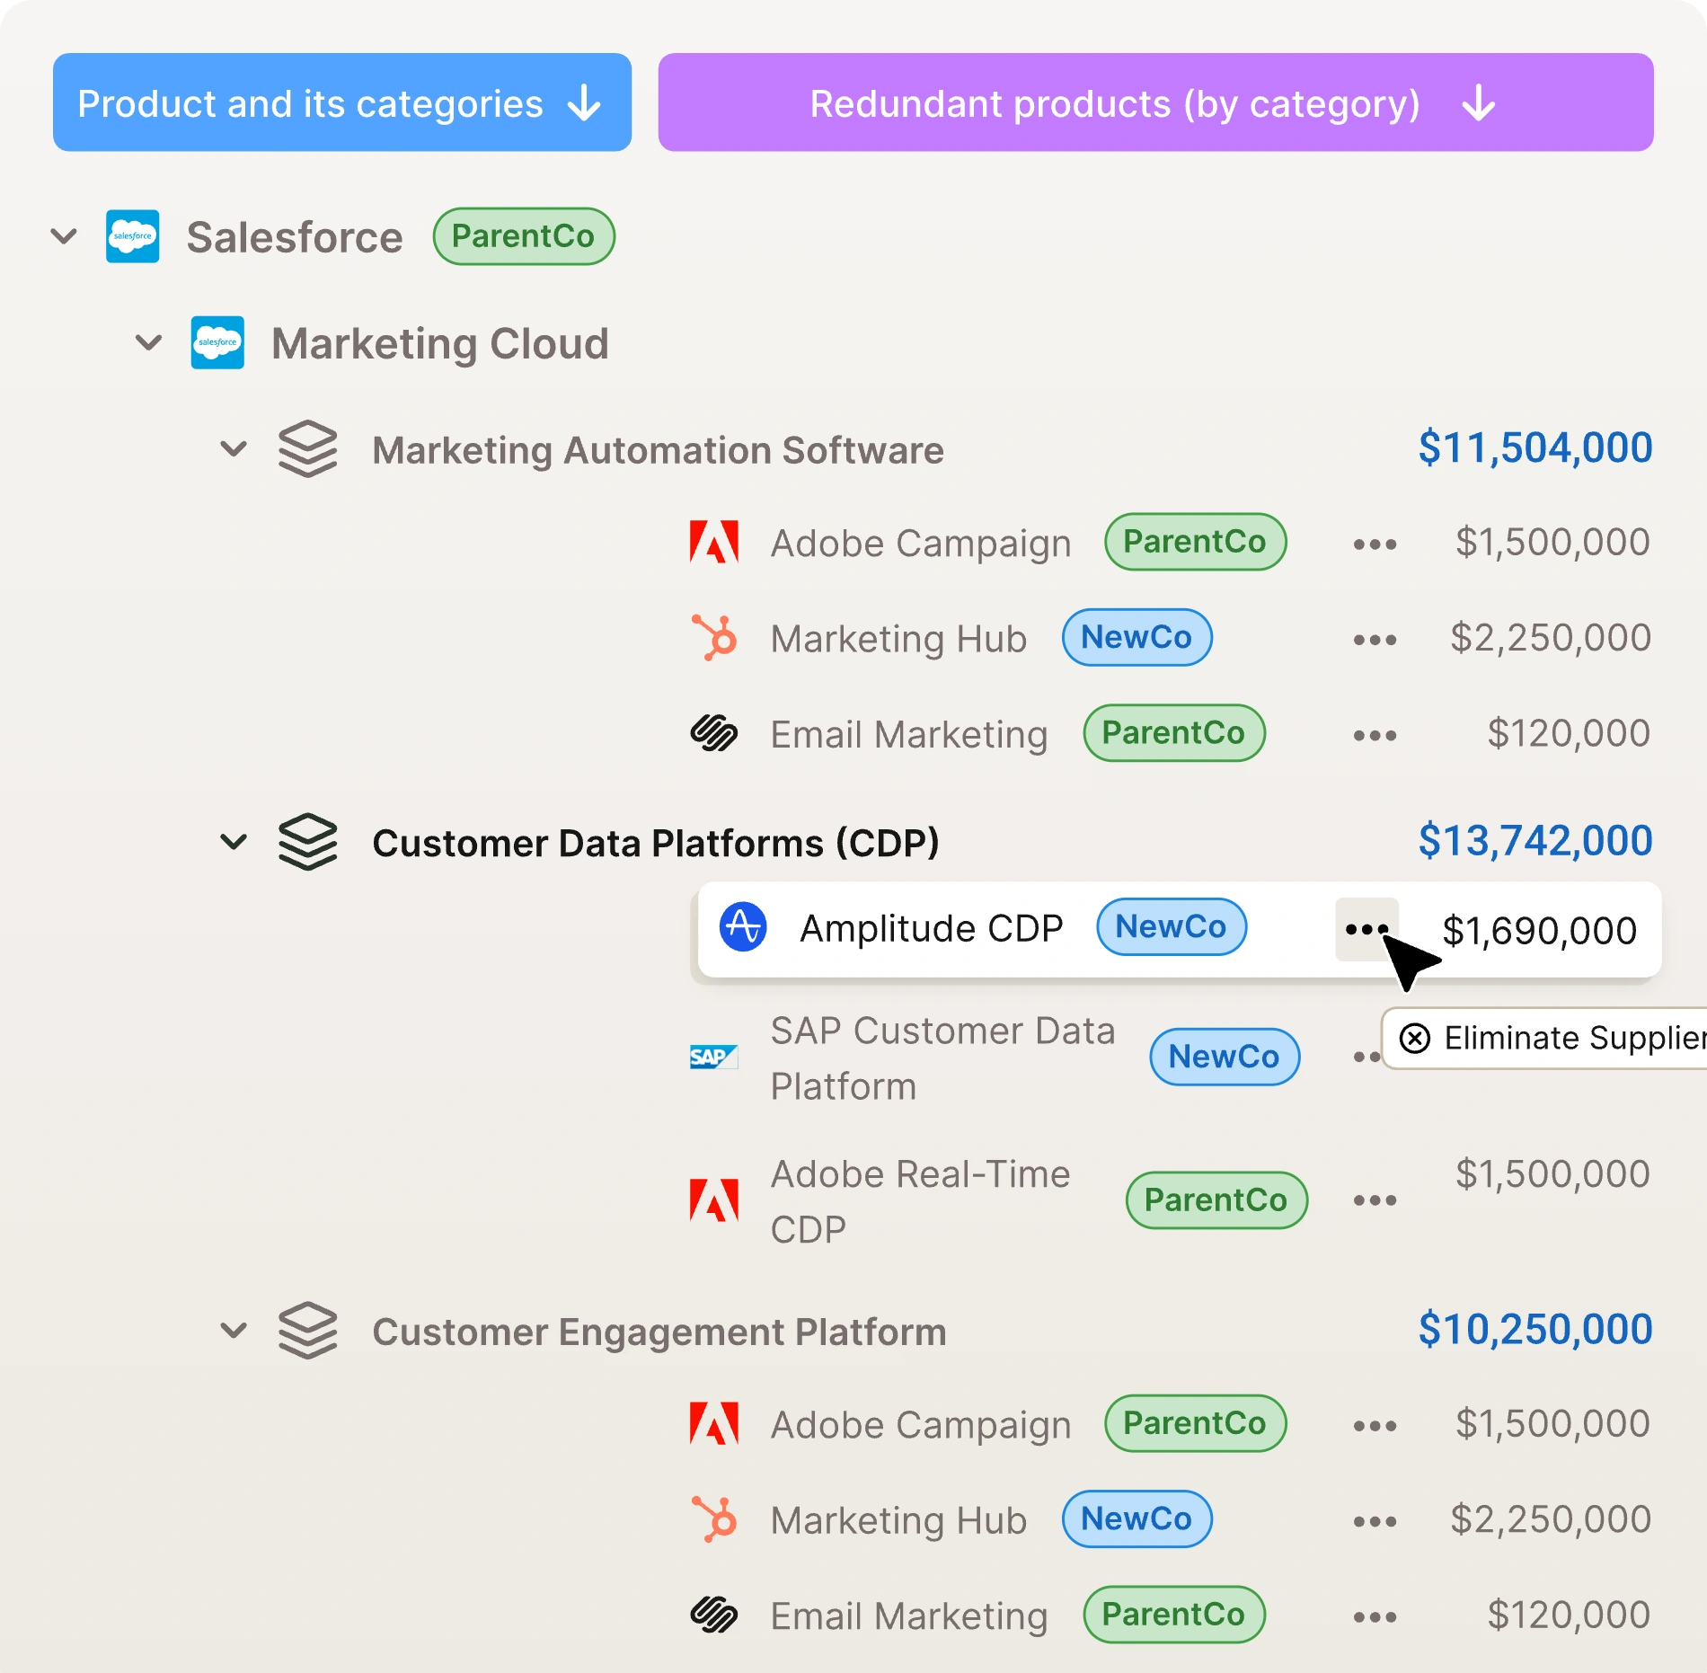The width and height of the screenshot is (1707, 1673).
Task: Select the Amplitude CDP icon
Action: 742,927
